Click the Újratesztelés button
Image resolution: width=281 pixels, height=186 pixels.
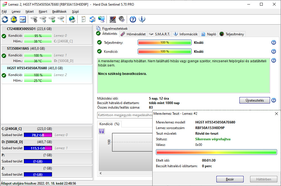tap(255, 100)
